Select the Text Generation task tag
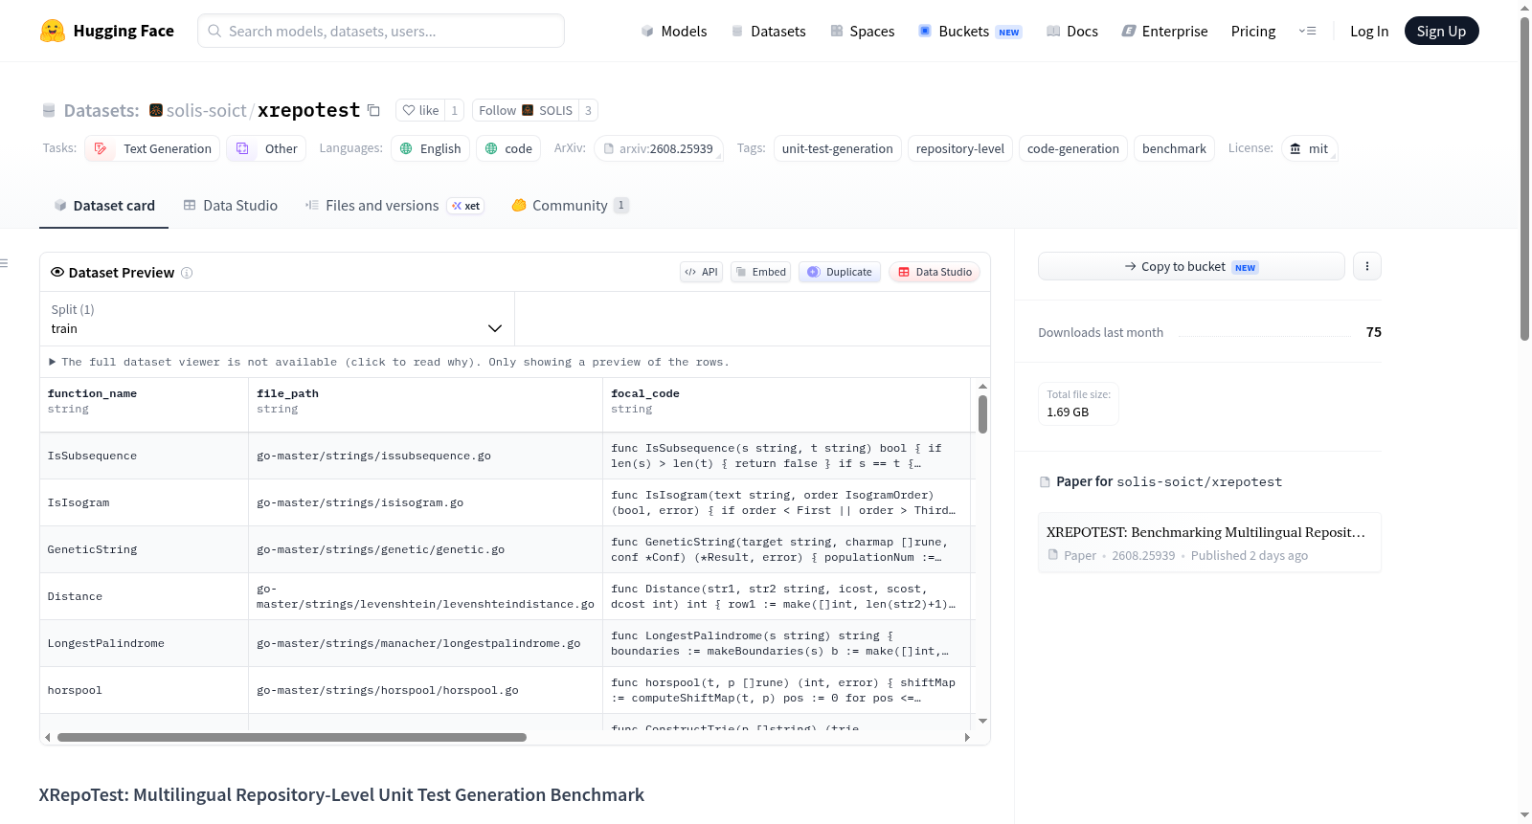The width and height of the screenshot is (1532, 824). (152, 148)
